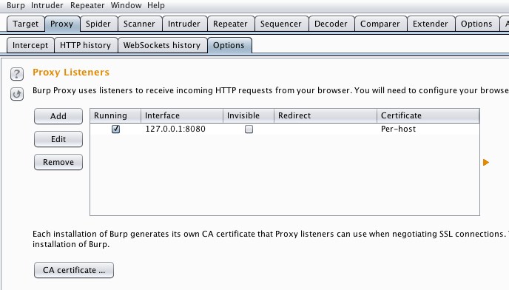Click the Proxy Listeners heading

pyautogui.click(x=71, y=72)
